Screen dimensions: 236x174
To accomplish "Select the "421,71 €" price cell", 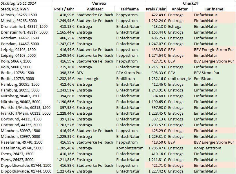I will coord(159,165).
